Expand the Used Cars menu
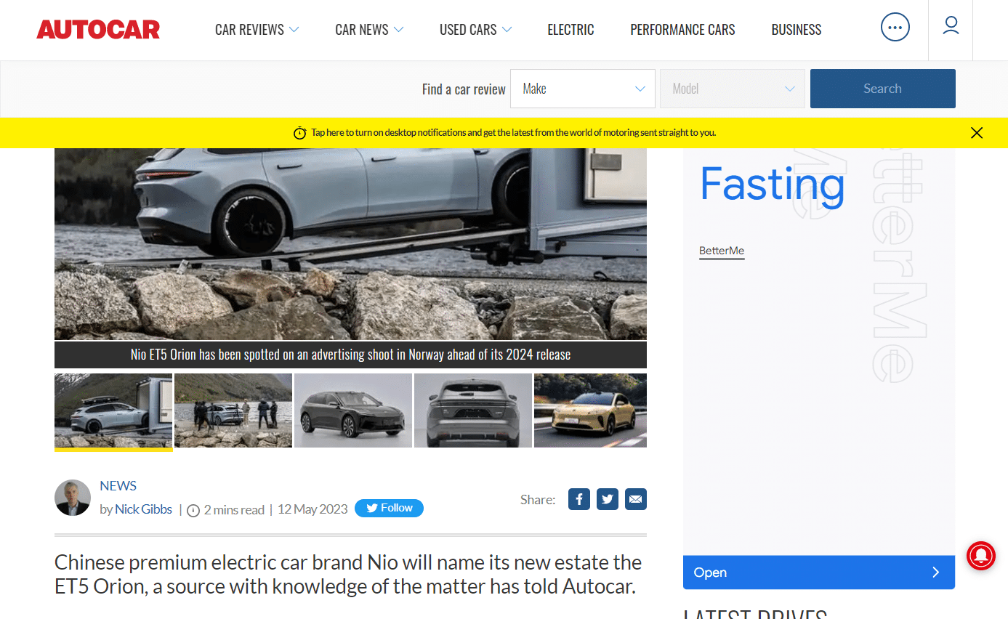 (x=476, y=30)
